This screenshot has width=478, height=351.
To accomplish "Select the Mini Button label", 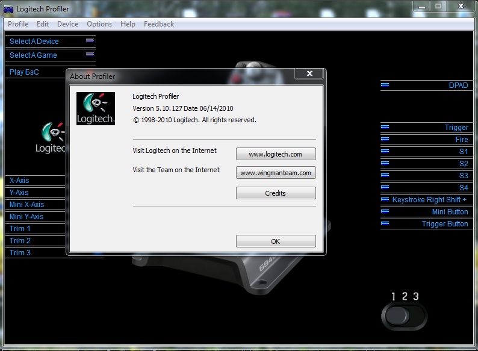I will pyautogui.click(x=450, y=212).
